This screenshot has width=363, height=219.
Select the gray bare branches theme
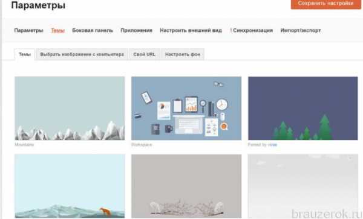[x=186, y=186]
